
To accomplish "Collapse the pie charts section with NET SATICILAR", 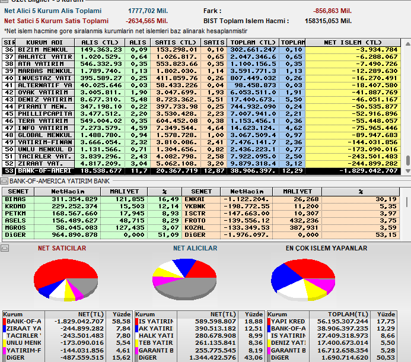I will 5,248.
